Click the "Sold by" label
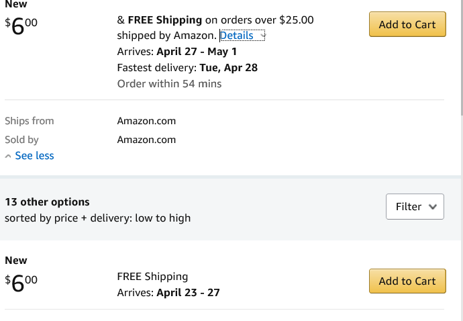 click(21, 140)
